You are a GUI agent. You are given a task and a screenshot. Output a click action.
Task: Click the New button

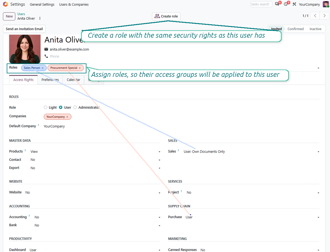click(9, 16)
